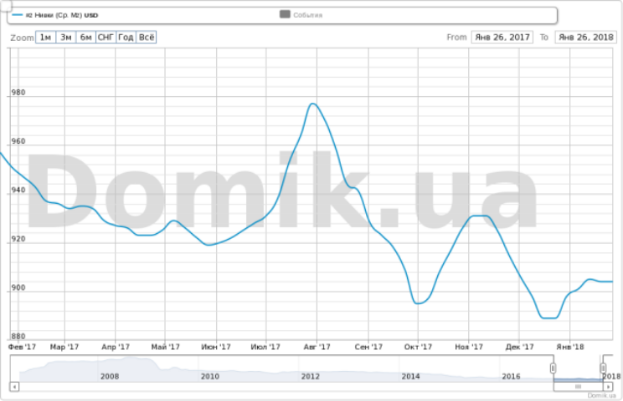Click the Мар '17 axis label
The width and height of the screenshot is (623, 401).
[x=64, y=347]
